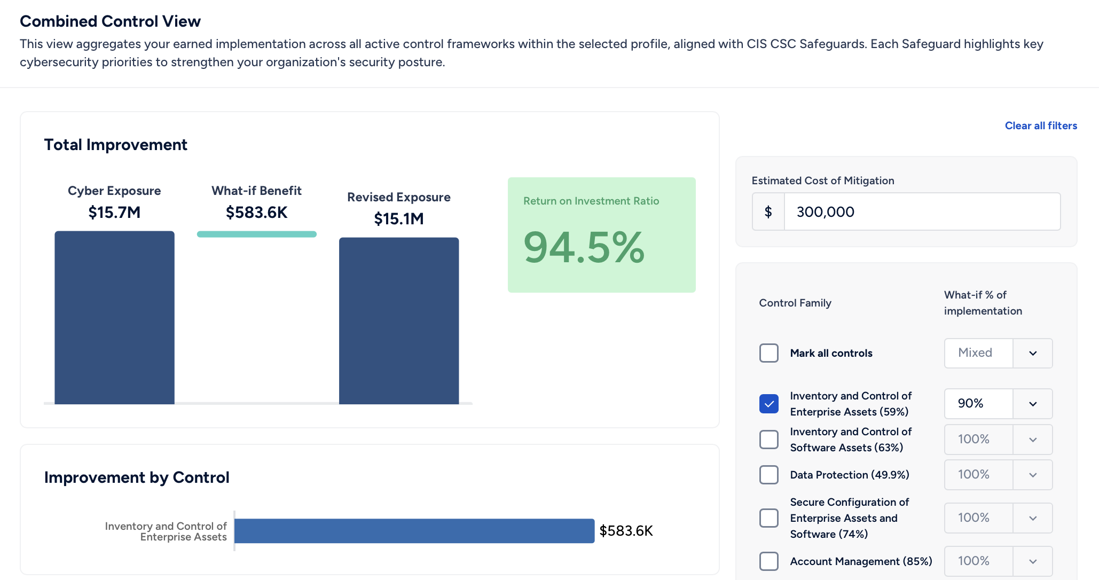Check Secure Configuration of Enterprise Assets checkbox
Image resolution: width=1099 pixels, height=580 pixels.
pyautogui.click(x=768, y=518)
